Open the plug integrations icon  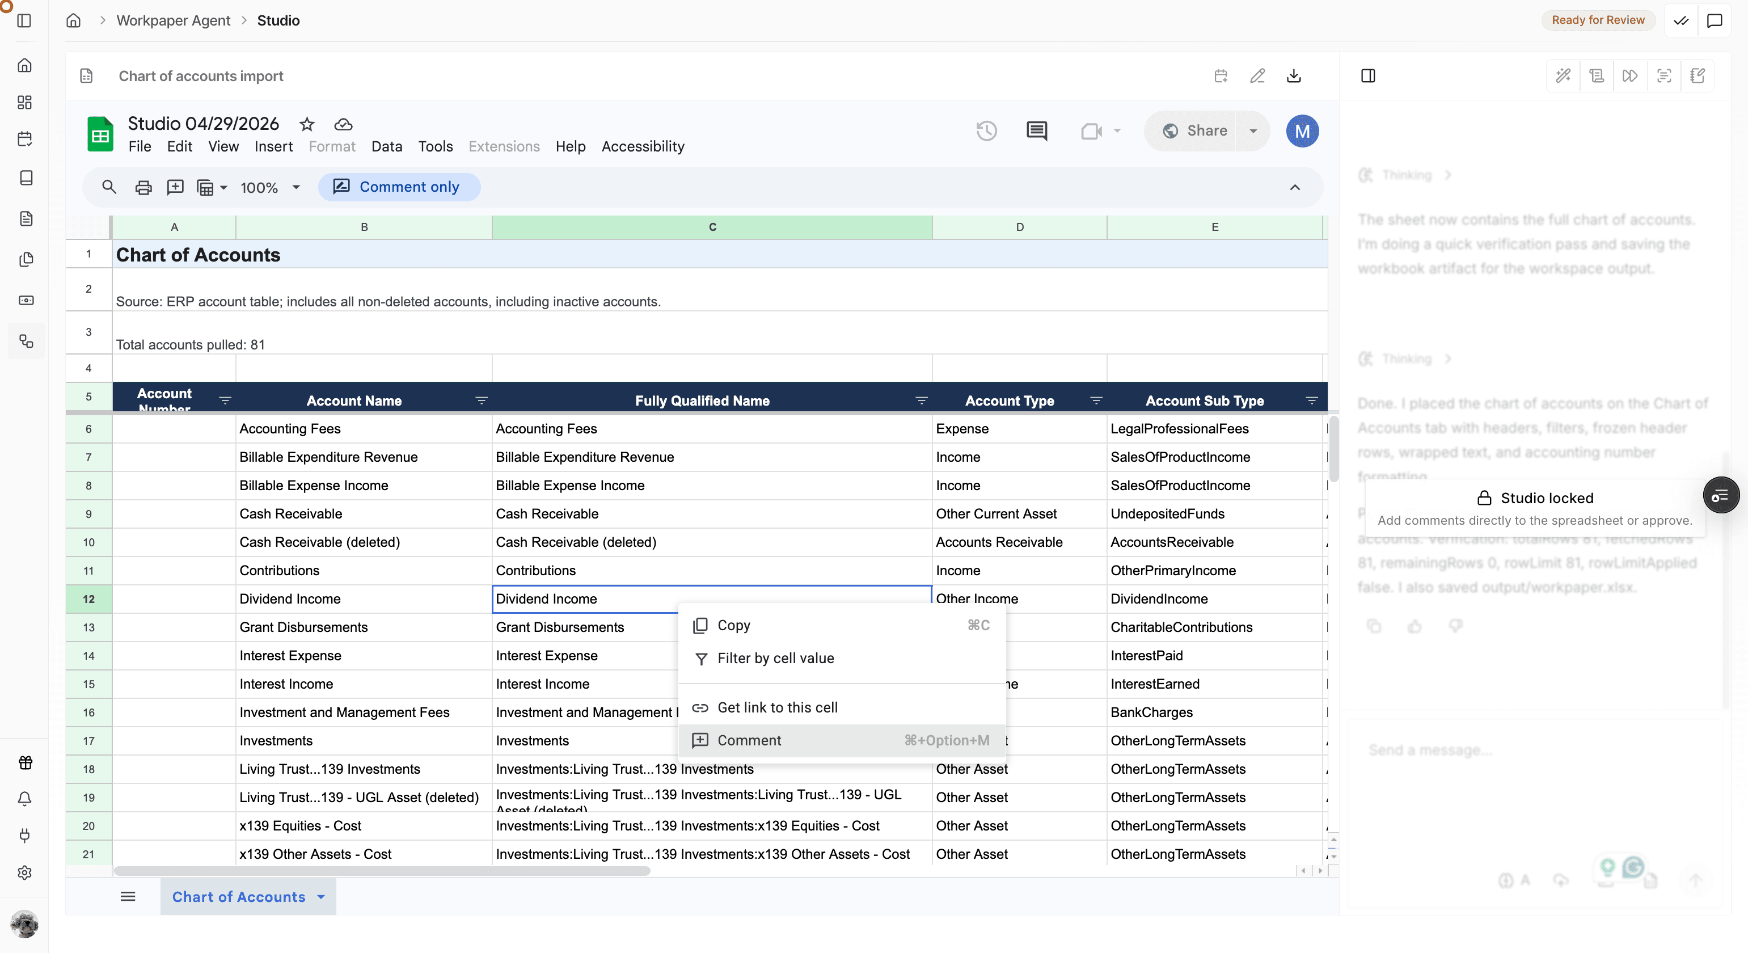[25, 836]
